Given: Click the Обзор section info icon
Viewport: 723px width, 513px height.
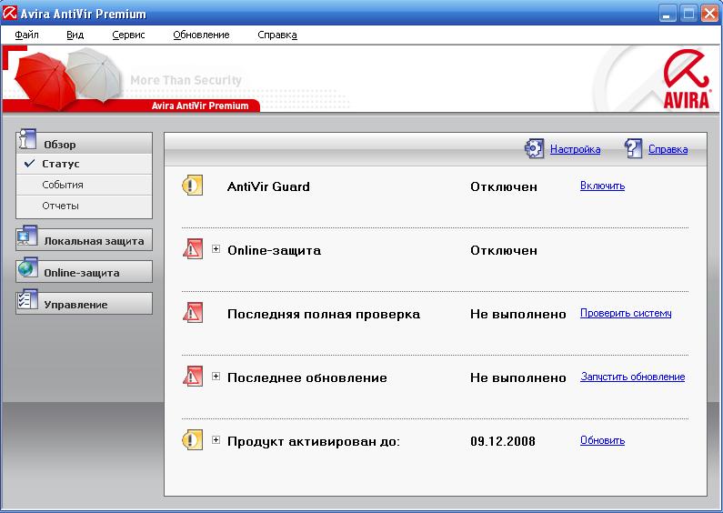Looking at the screenshot, I should (26, 139).
